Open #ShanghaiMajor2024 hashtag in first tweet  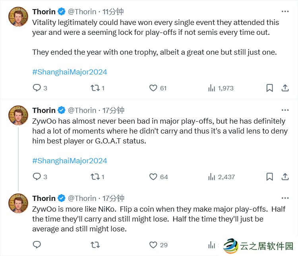tap(70, 72)
